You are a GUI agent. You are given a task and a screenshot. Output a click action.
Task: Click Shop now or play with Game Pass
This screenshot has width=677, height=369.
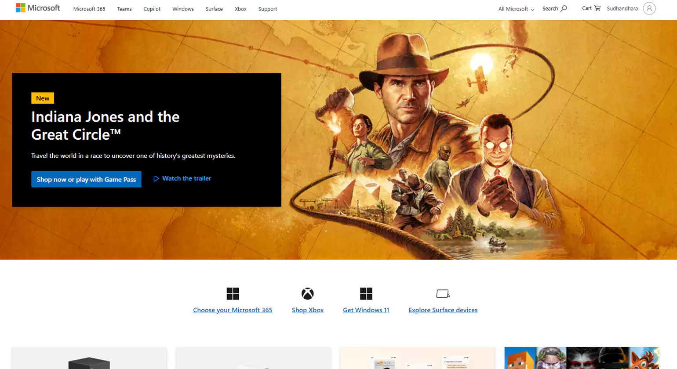click(x=86, y=179)
